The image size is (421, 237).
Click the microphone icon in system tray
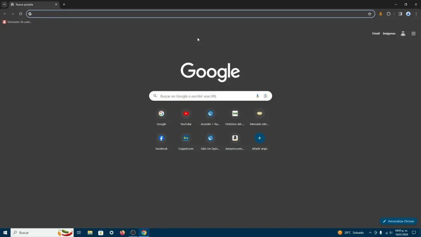pyautogui.click(x=381, y=232)
